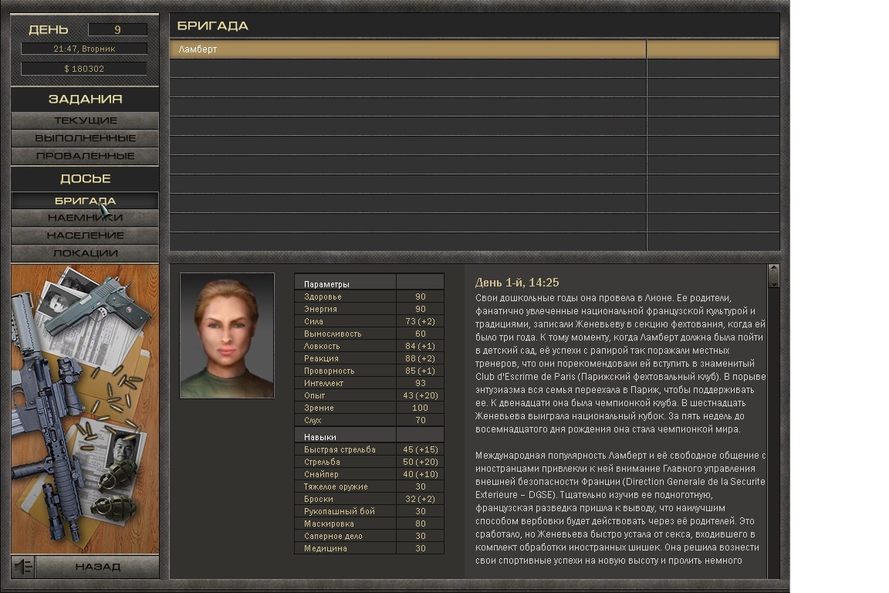Screen dimensions: 889x593
Task: Open the Наемники dossier section
Action: click(x=85, y=218)
